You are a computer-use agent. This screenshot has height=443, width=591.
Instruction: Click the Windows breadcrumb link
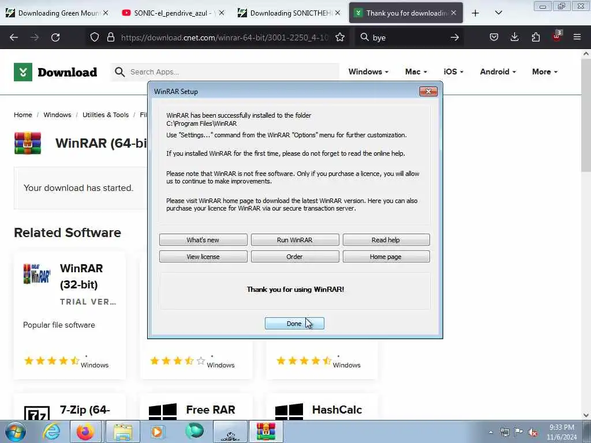pos(57,115)
